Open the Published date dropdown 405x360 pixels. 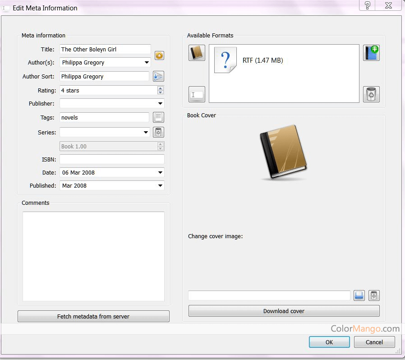(161, 186)
